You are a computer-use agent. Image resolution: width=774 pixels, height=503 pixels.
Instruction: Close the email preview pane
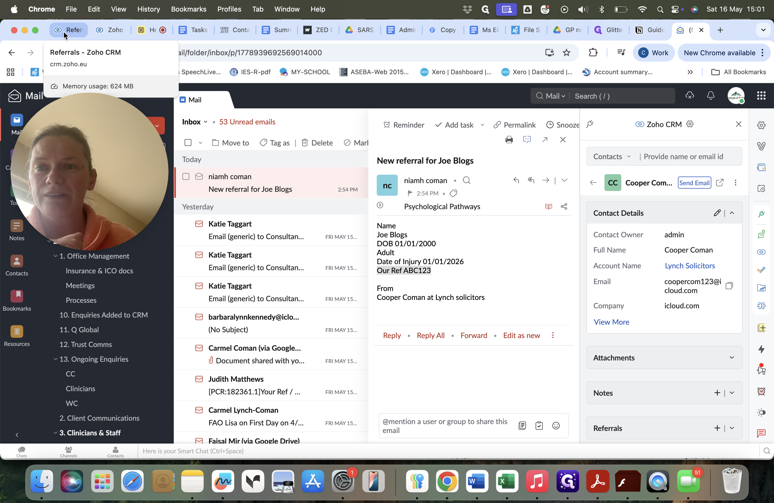click(x=563, y=140)
